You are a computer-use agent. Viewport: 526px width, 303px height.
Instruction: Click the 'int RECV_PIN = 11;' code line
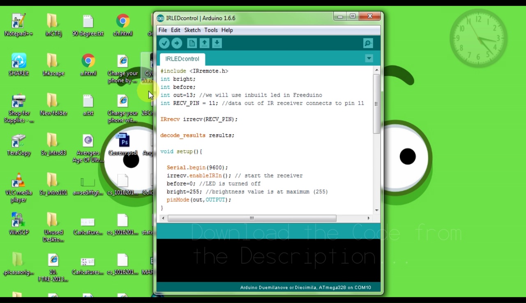point(262,103)
